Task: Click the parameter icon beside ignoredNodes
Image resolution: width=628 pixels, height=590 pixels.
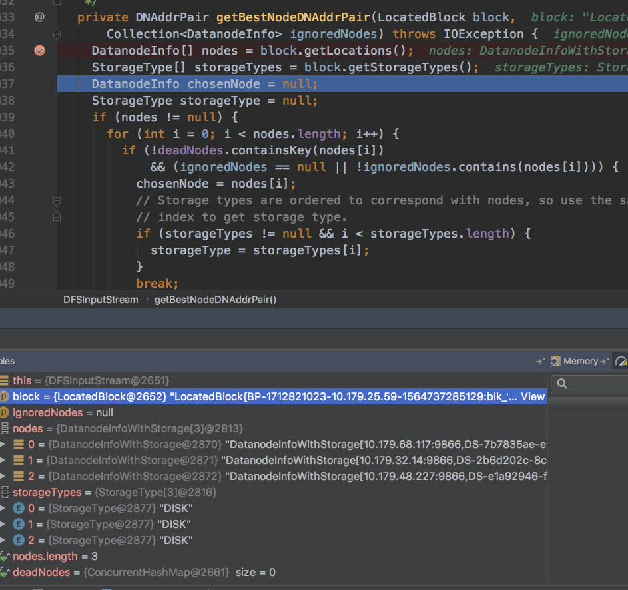Action: coord(3,412)
